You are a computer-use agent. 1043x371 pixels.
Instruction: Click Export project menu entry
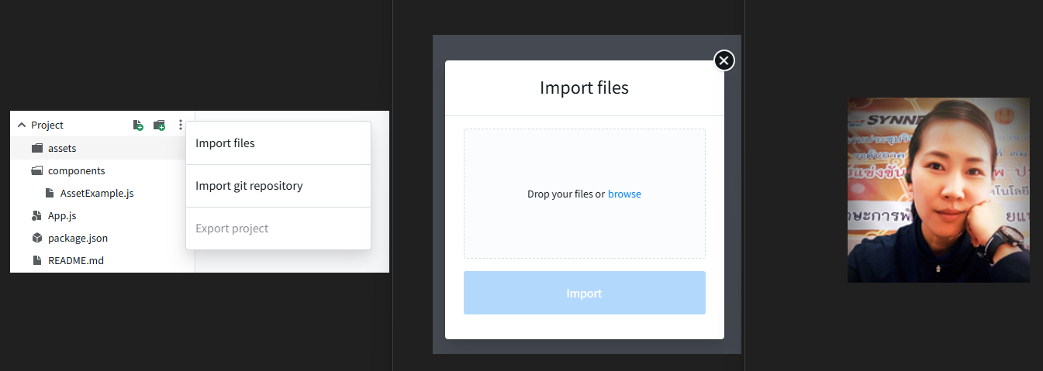pos(232,228)
